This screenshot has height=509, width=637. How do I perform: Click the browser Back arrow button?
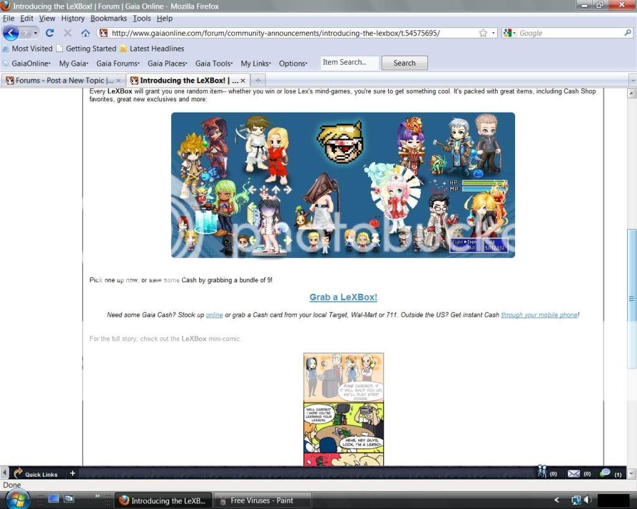(x=11, y=33)
